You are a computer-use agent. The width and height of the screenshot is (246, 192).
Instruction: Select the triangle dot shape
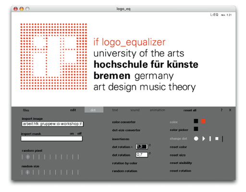204,139
